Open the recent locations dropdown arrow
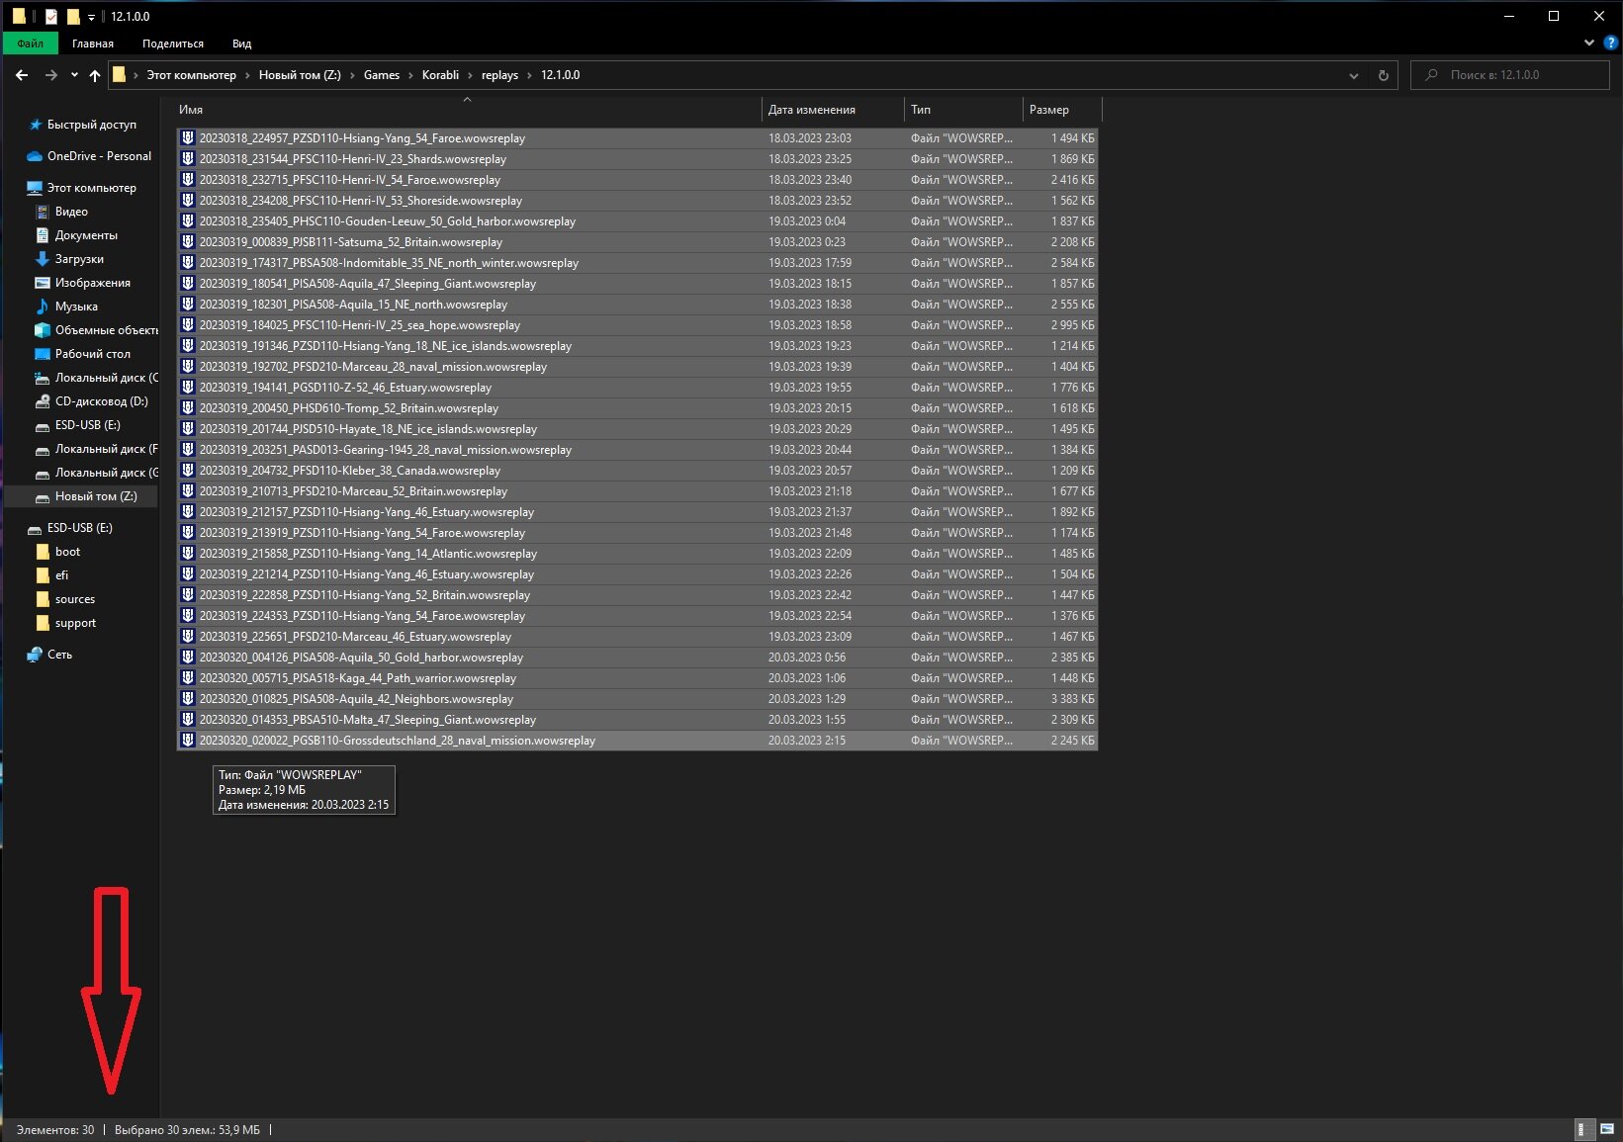The height and width of the screenshot is (1142, 1623). pos(74,75)
